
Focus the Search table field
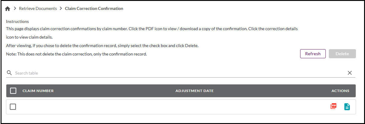[x=178, y=73]
